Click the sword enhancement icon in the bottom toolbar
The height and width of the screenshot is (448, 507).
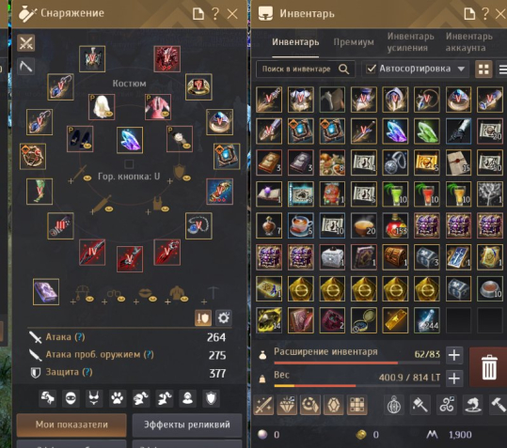click(264, 405)
